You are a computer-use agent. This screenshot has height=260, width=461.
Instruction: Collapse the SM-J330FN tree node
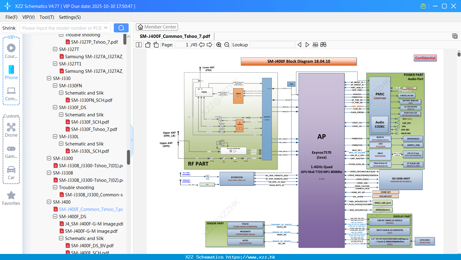(55, 85)
